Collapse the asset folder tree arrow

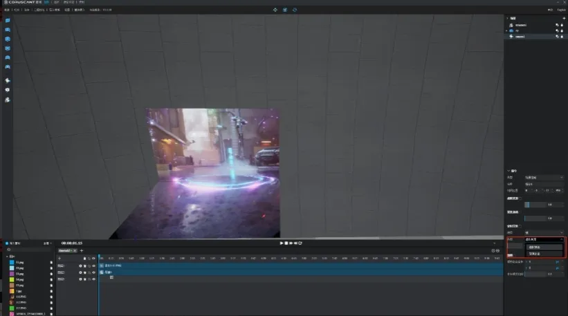coord(7,257)
